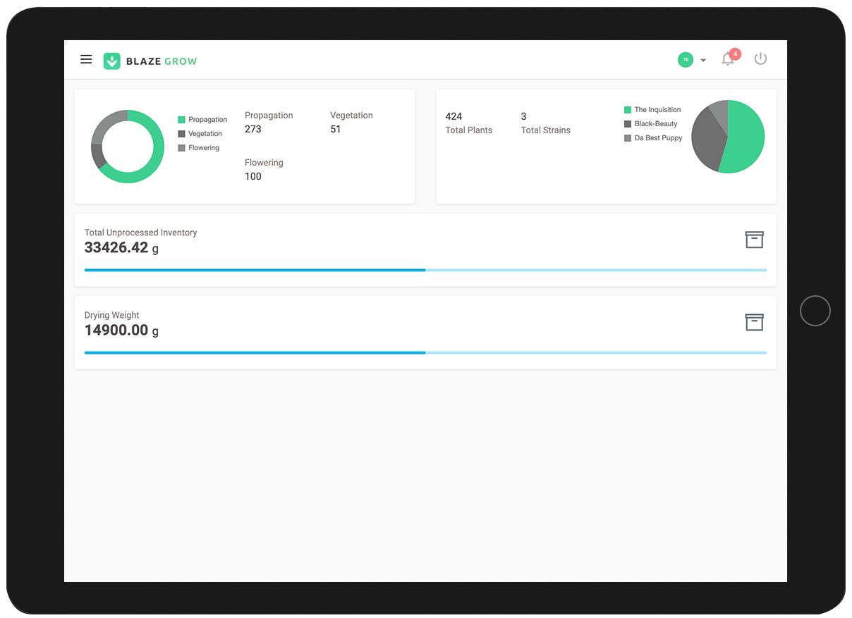The width and height of the screenshot is (852, 618).
Task: Click the Drying Weight progress bar
Action: click(x=425, y=352)
